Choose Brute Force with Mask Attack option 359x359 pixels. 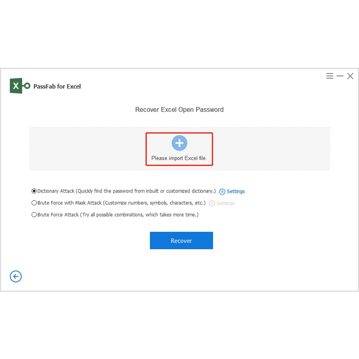[34, 203]
